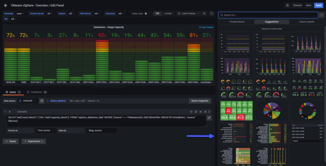Hide query A response eye icon
The image size is (326, 166).
[x=201, y=112]
